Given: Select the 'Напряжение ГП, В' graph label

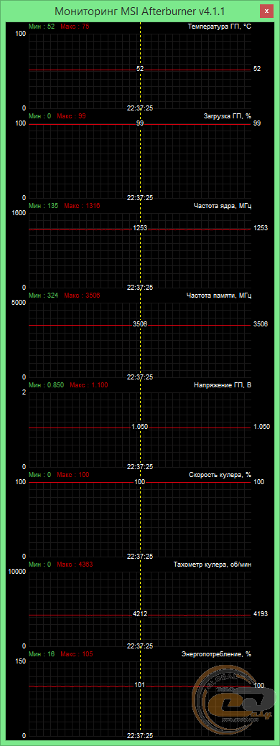Looking at the screenshot, I should (x=223, y=385).
